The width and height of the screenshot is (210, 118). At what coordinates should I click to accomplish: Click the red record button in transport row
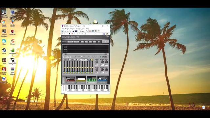(72, 34)
